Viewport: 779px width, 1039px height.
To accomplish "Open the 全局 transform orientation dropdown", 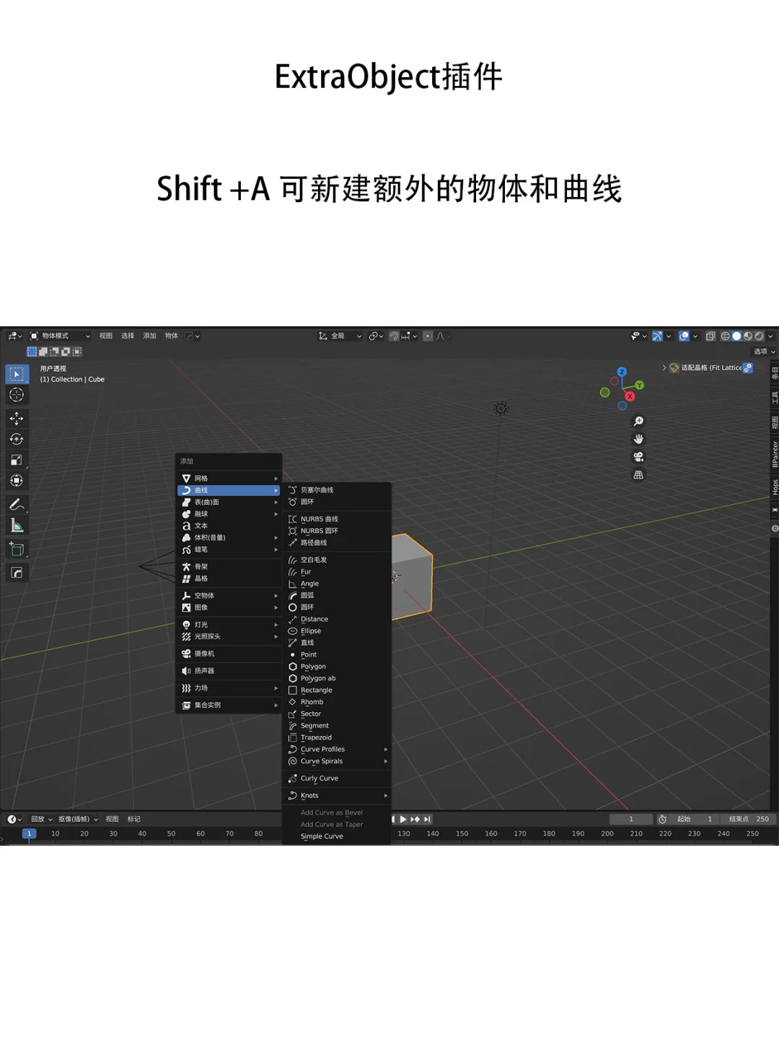I will 339,336.
